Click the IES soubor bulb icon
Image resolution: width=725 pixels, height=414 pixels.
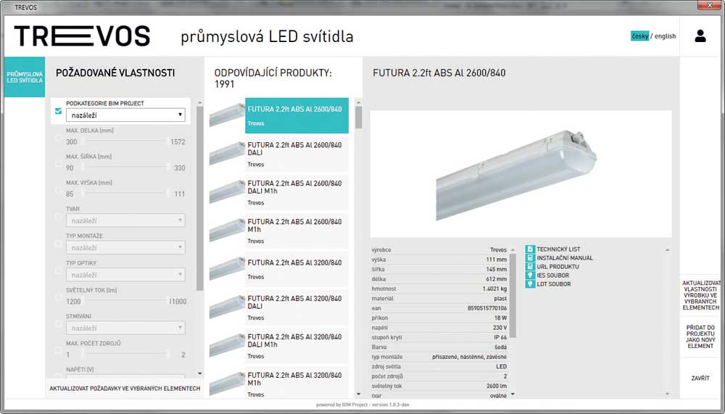pos(531,276)
